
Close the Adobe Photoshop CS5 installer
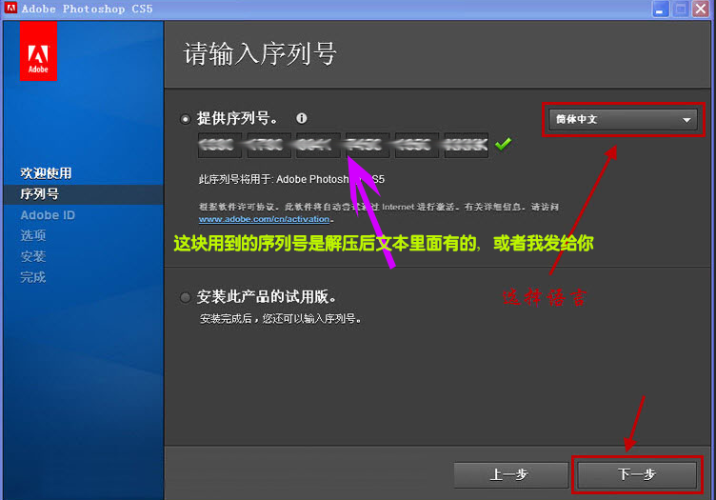[x=703, y=9]
